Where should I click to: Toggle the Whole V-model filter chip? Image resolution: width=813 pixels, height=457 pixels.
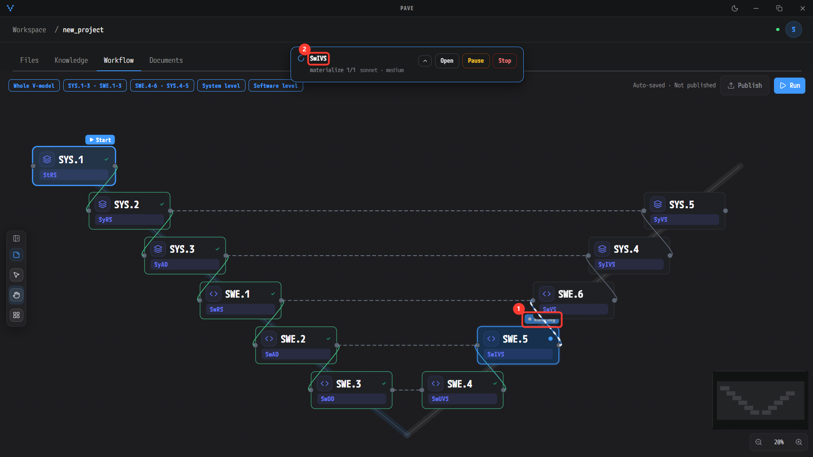34,86
